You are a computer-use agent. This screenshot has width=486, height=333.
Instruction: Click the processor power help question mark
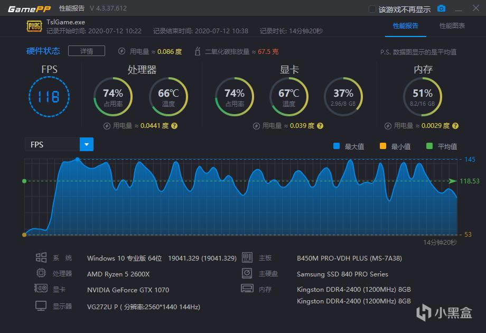[x=174, y=126]
